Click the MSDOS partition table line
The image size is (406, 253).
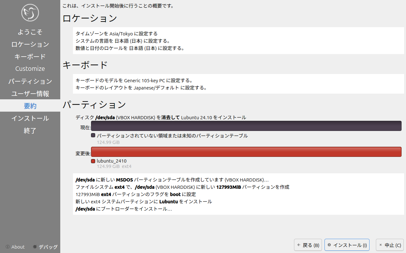point(172,180)
